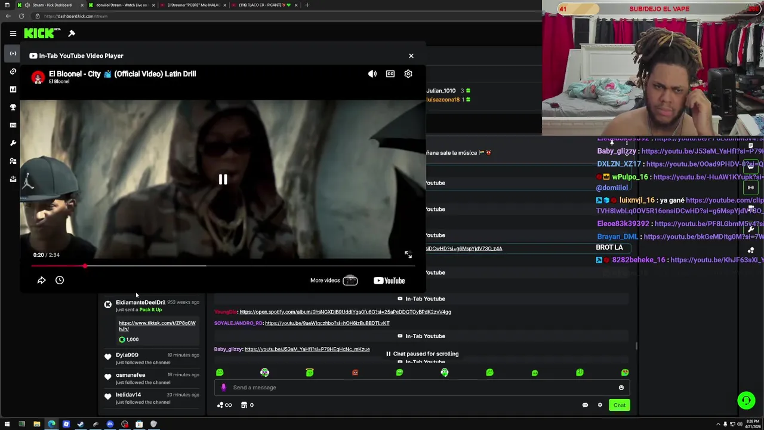
Task: Open Brayan_DML's youtu.be link in overlay chat
Action: 704,236
